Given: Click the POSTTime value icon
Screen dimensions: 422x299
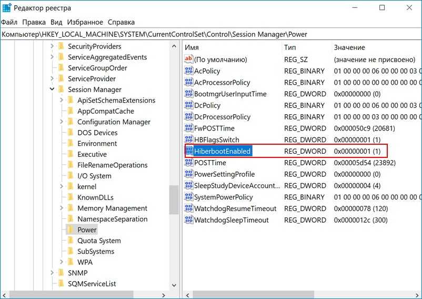Looking at the screenshot, I should [189, 163].
